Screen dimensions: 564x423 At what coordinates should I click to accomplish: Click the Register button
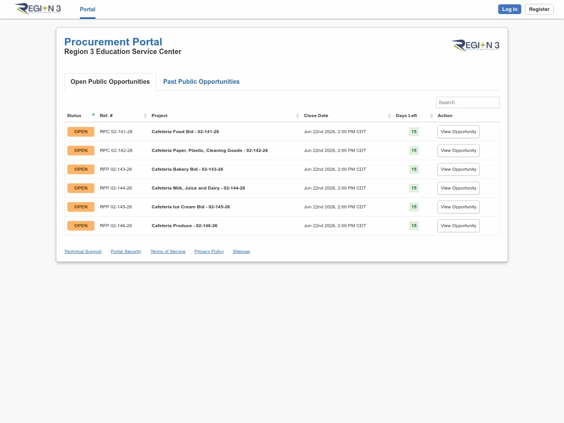click(x=539, y=9)
